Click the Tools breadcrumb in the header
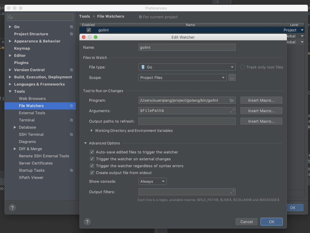 85,16
